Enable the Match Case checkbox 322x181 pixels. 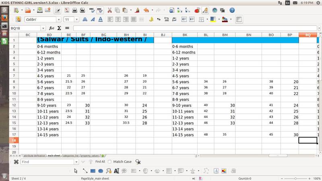(x=110, y=162)
